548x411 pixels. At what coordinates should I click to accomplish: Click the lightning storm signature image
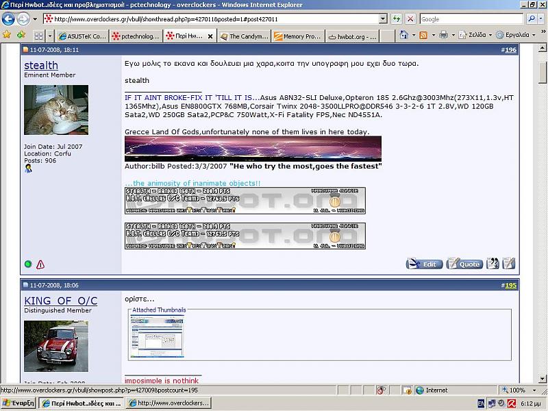coord(253,149)
